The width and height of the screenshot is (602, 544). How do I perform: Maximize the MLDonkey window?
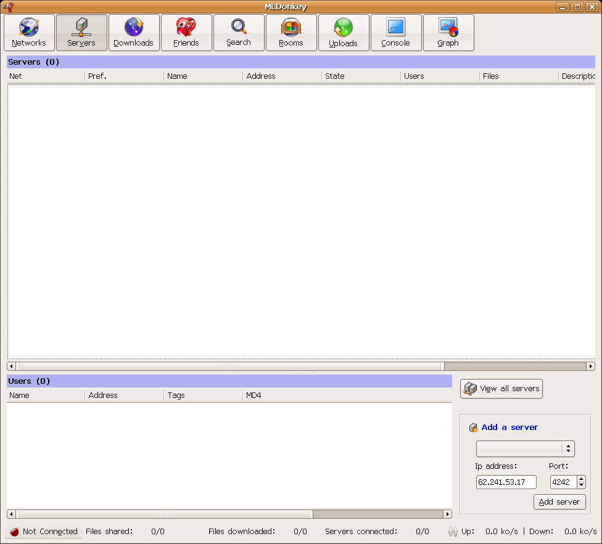(x=577, y=7)
